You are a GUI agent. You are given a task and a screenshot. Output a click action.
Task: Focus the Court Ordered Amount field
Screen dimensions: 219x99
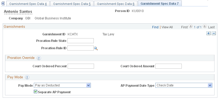click(x=169, y=66)
